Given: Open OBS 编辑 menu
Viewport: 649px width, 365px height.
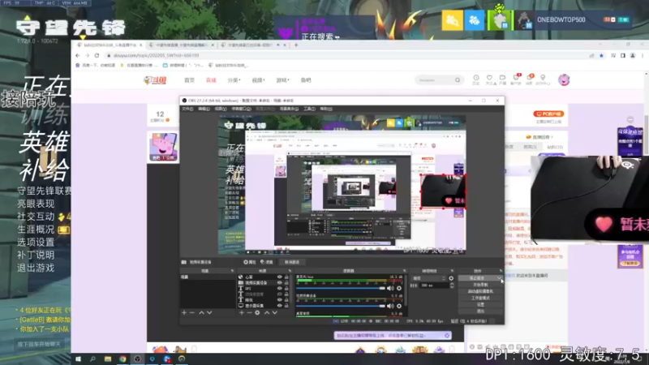Looking at the screenshot, I should (204, 109).
